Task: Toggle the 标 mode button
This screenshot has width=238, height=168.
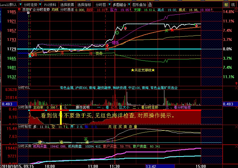Action: (226, 5)
